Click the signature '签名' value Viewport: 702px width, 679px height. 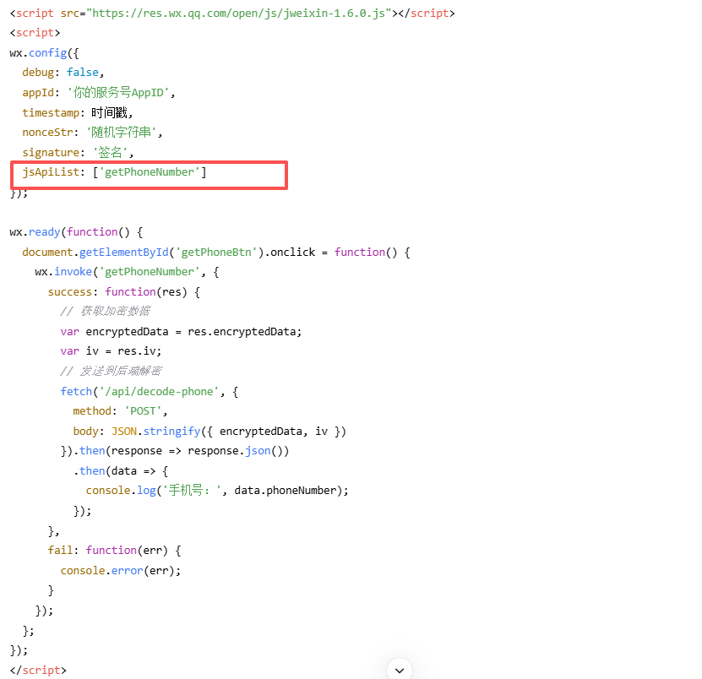111,153
